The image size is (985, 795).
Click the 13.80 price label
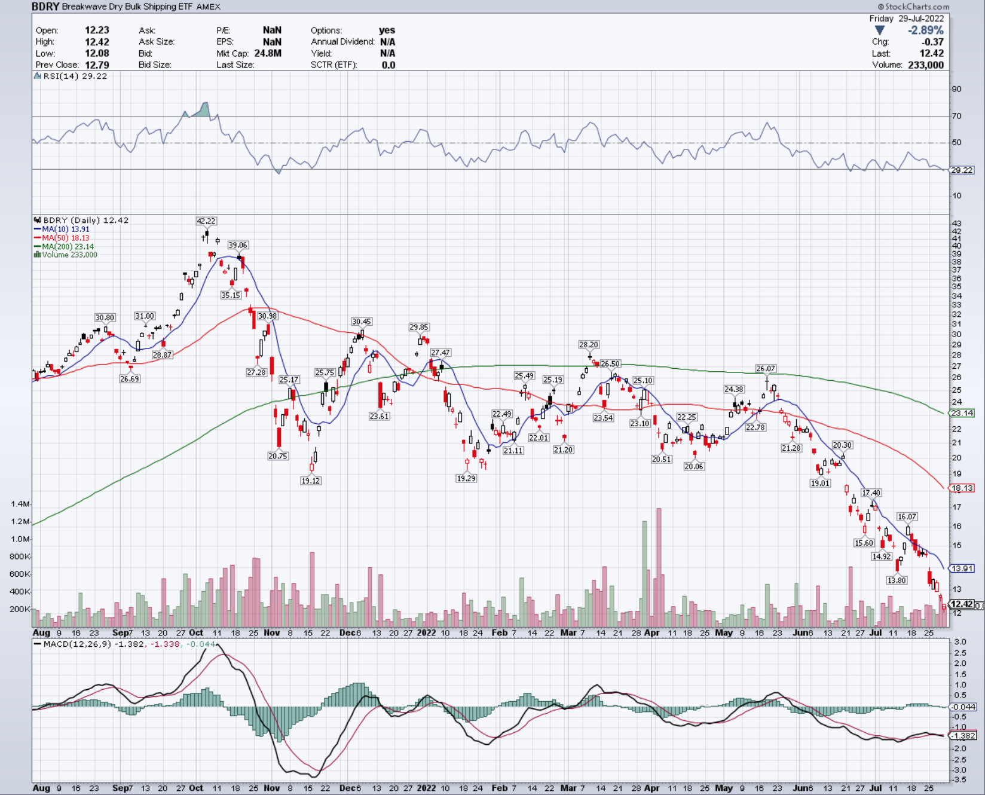pos(897,580)
